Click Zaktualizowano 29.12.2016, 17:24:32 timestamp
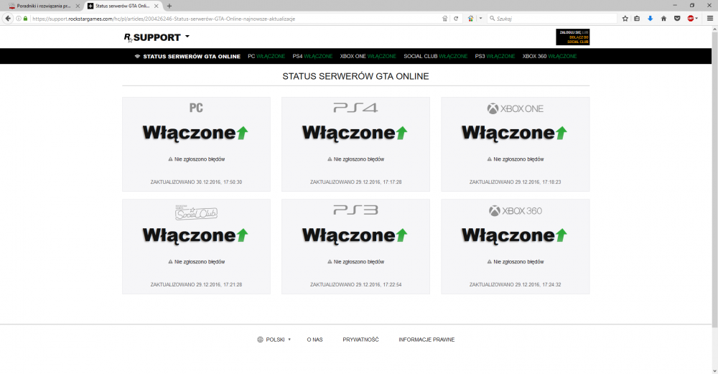 (x=515, y=285)
